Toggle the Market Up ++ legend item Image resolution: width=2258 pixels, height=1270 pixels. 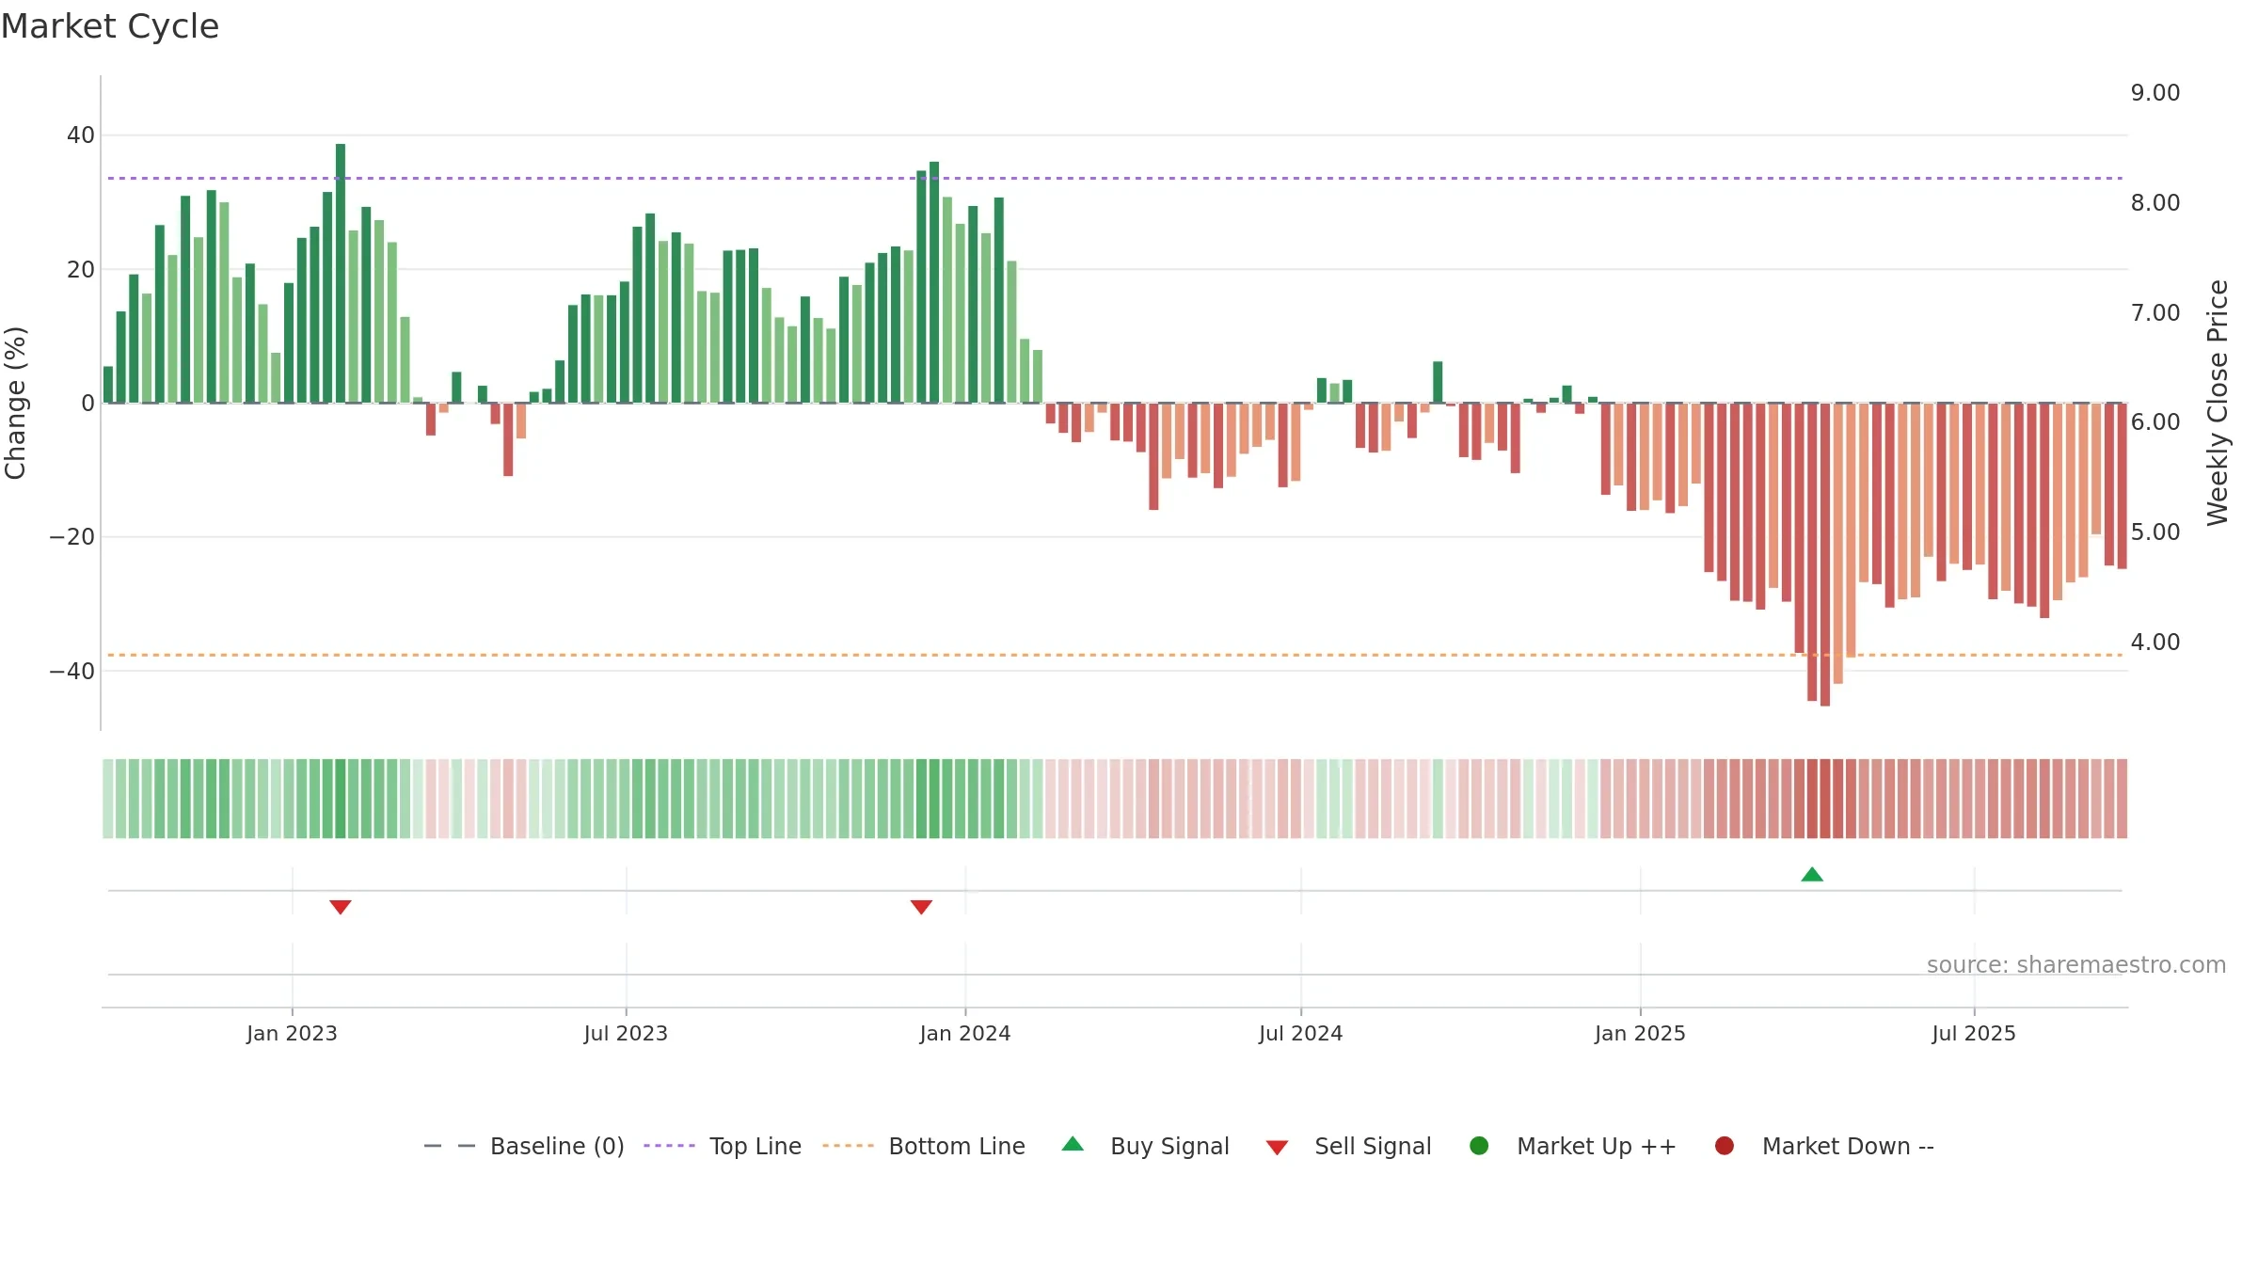1573,1146
